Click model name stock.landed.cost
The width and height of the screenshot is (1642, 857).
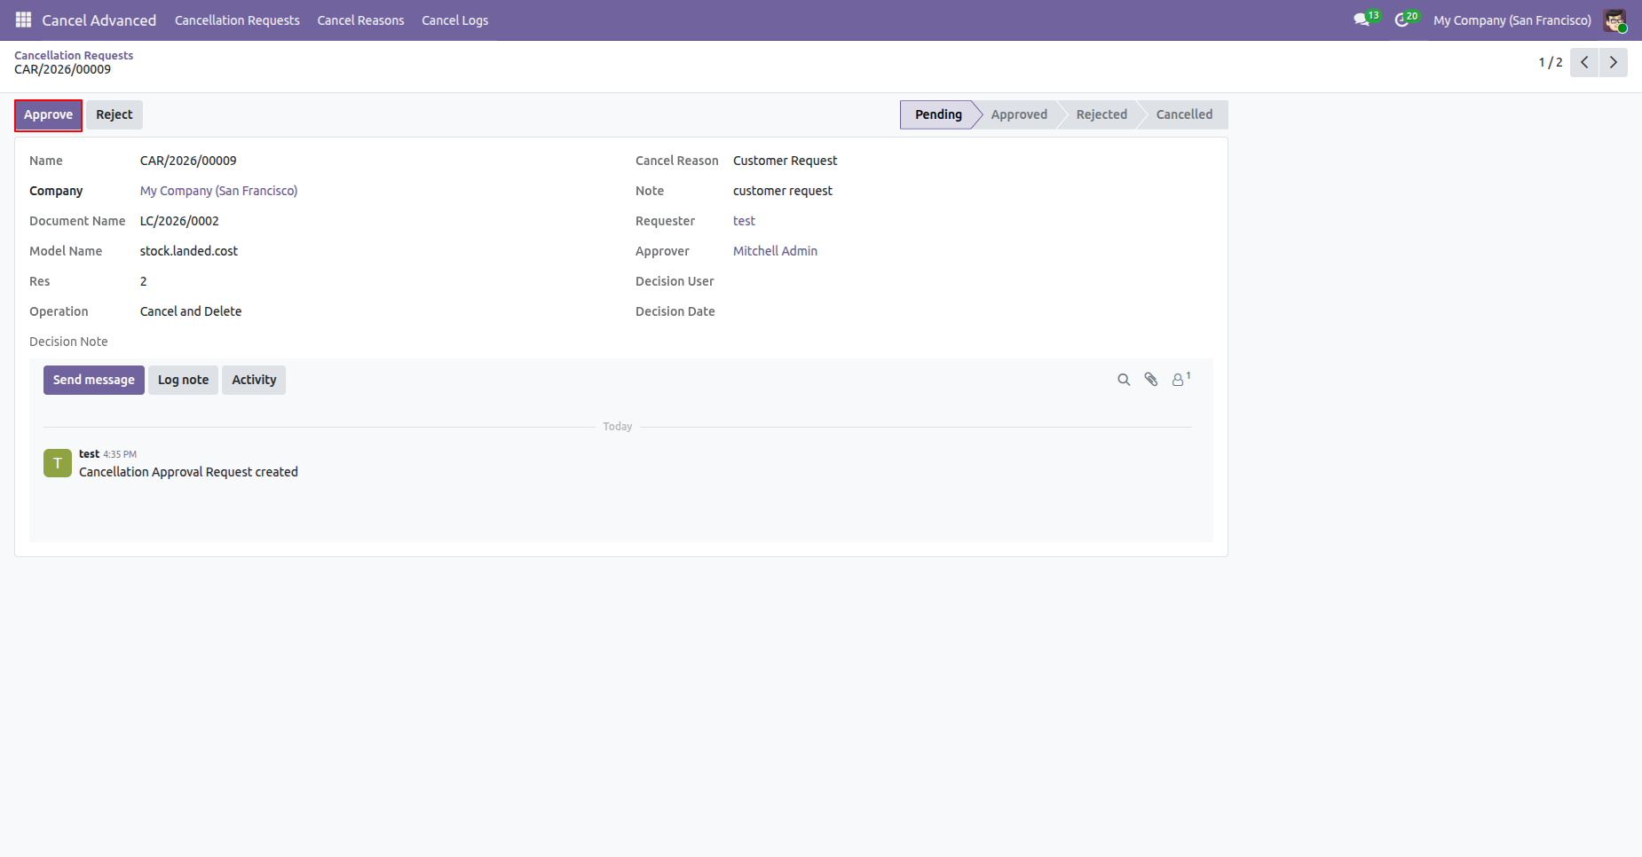click(189, 251)
